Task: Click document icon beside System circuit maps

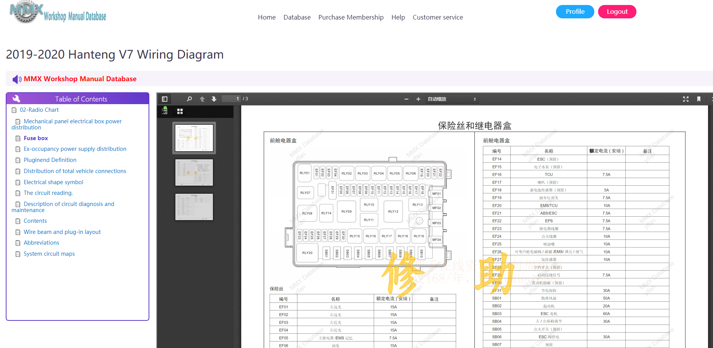Action: click(x=18, y=254)
